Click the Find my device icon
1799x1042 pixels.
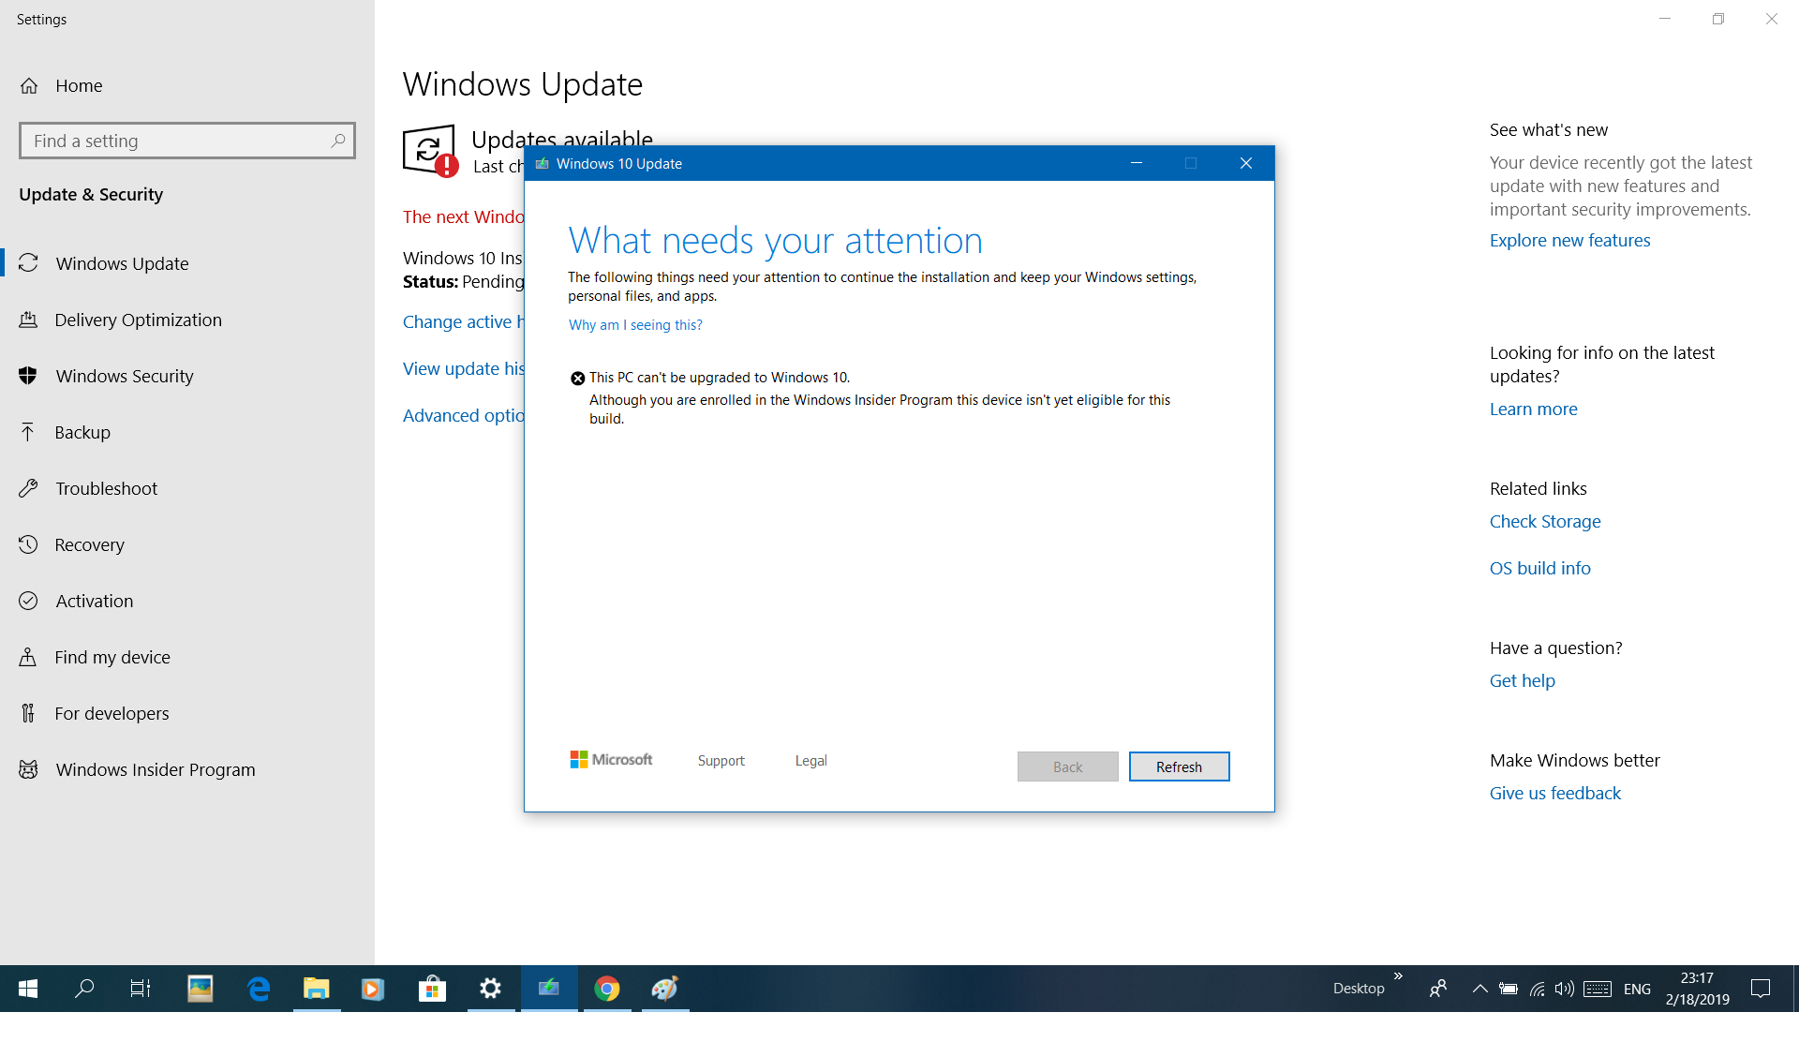[28, 657]
